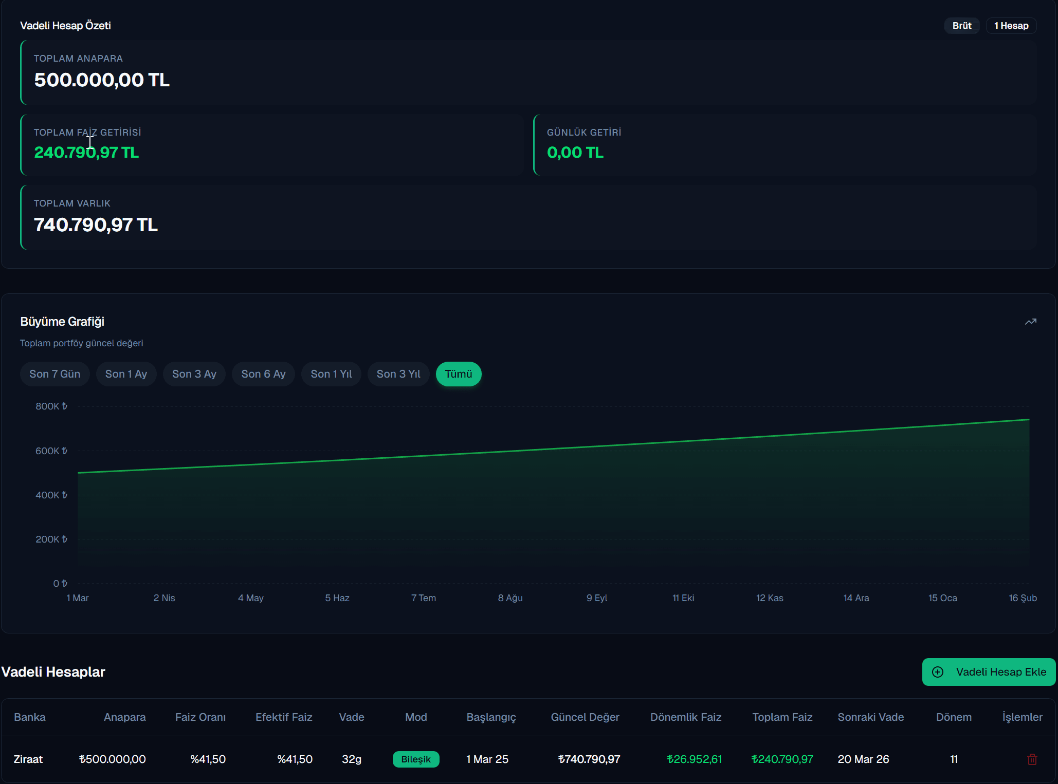Select the Tümü time range
Viewport: 1058px width, 784px height.
pos(458,374)
